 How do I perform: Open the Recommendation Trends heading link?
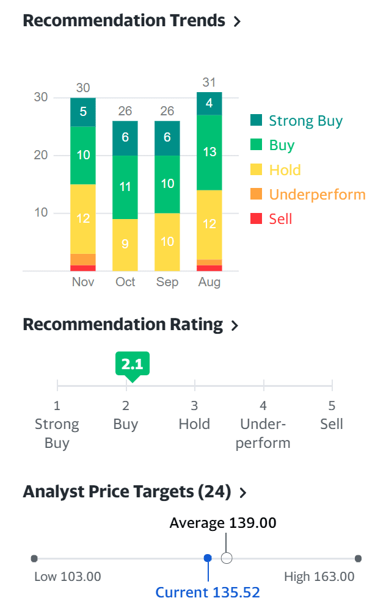tap(124, 21)
